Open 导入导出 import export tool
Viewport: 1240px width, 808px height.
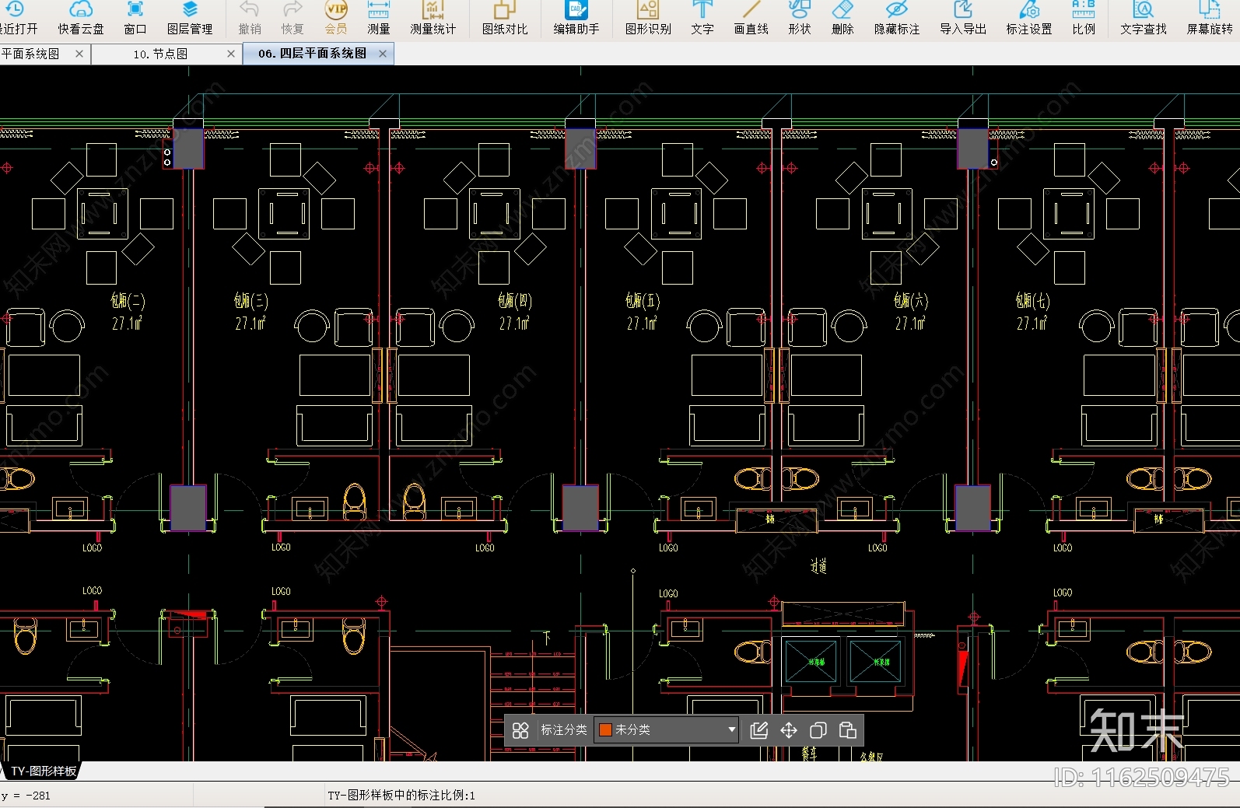(963, 19)
